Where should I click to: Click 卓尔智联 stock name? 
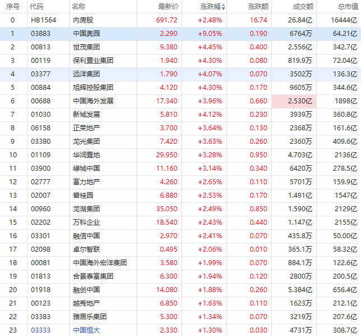click(86, 249)
